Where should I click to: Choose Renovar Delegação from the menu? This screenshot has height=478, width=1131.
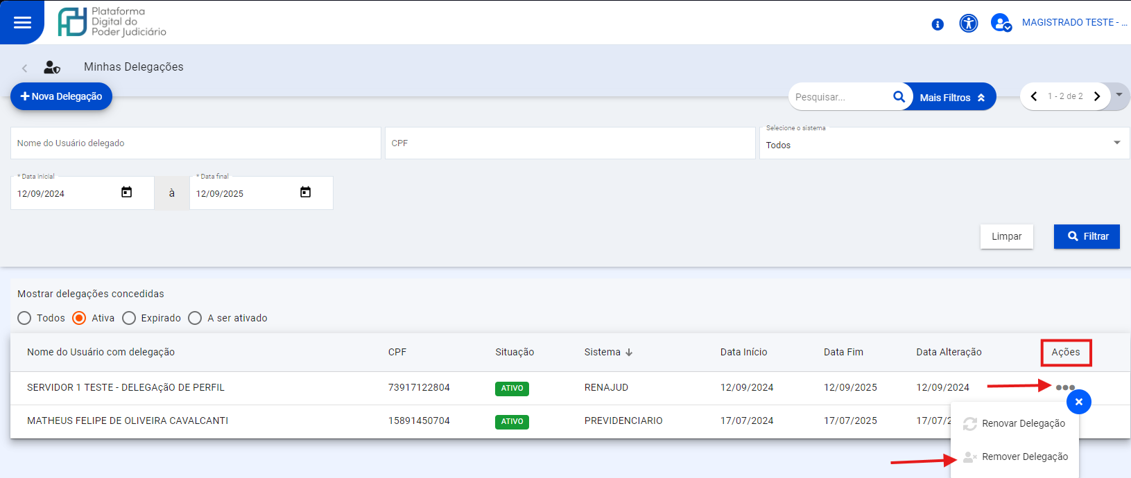coord(1023,423)
